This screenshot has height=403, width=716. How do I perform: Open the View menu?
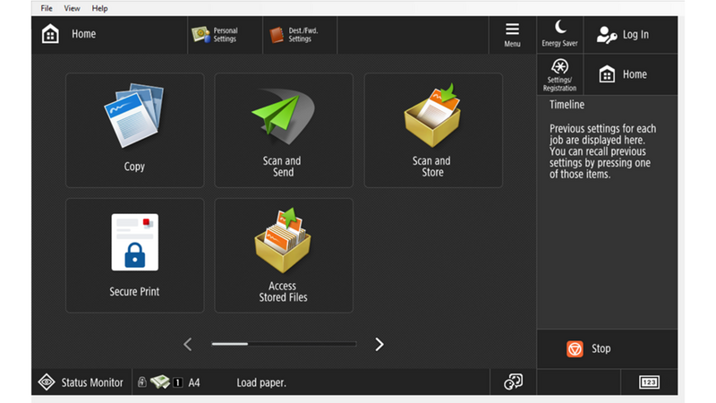pyautogui.click(x=72, y=8)
